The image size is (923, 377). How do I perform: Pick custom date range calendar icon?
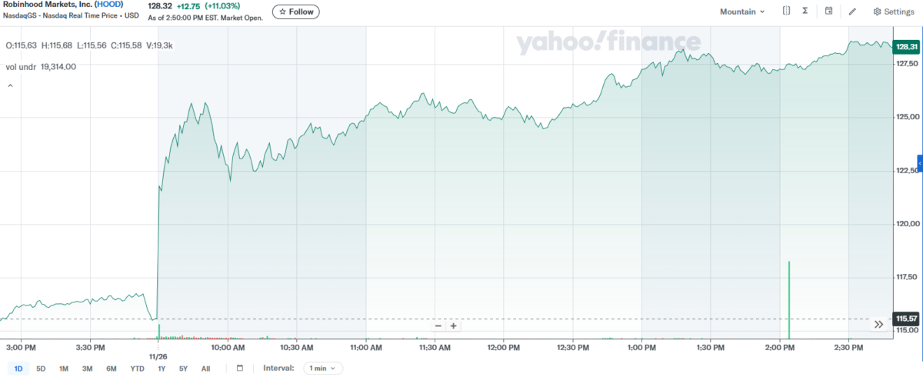240,369
